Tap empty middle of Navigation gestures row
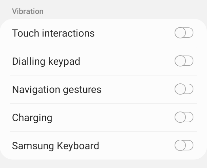Image resolution: width=207 pixels, height=168 pixels. point(136,89)
